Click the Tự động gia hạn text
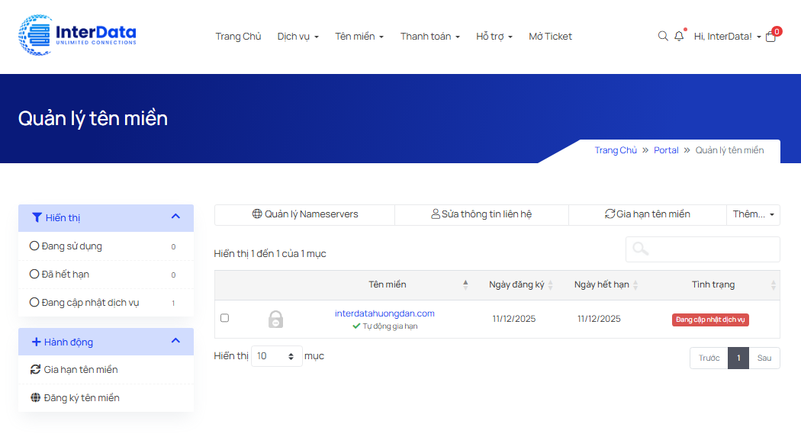 click(x=391, y=326)
